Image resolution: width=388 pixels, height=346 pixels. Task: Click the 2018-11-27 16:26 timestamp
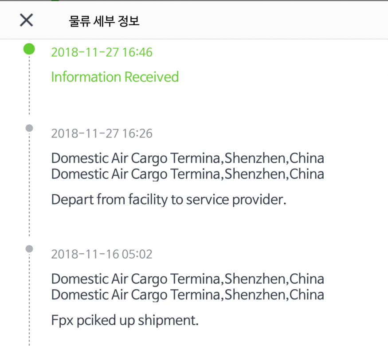102,134
